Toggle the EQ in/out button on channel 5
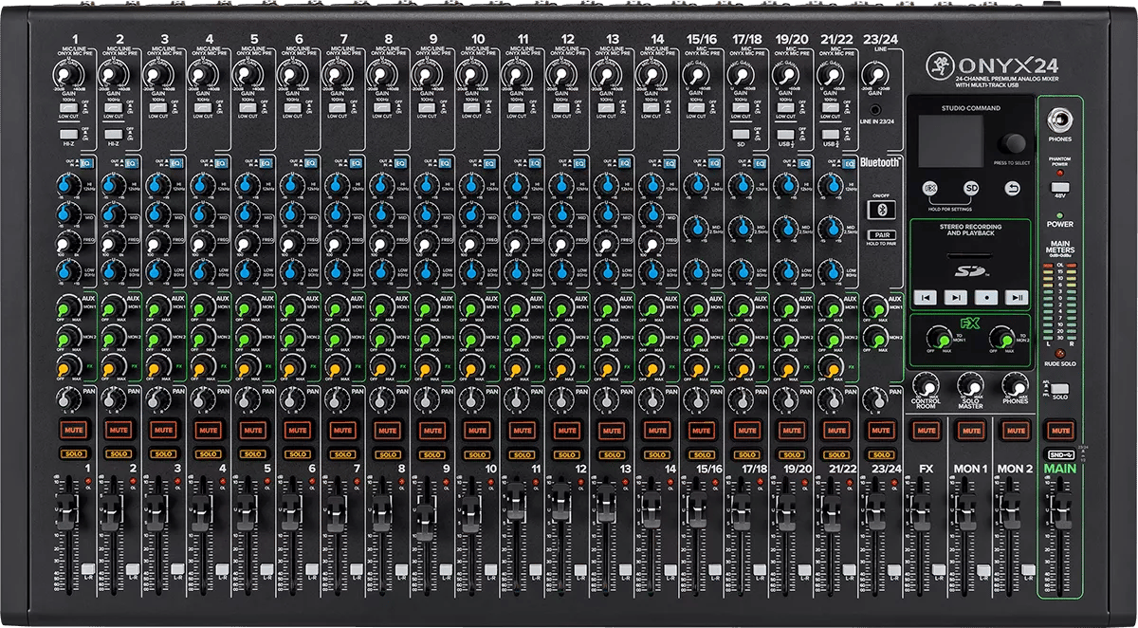Viewport: 1138px width, 628px height. pyautogui.click(x=266, y=164)
